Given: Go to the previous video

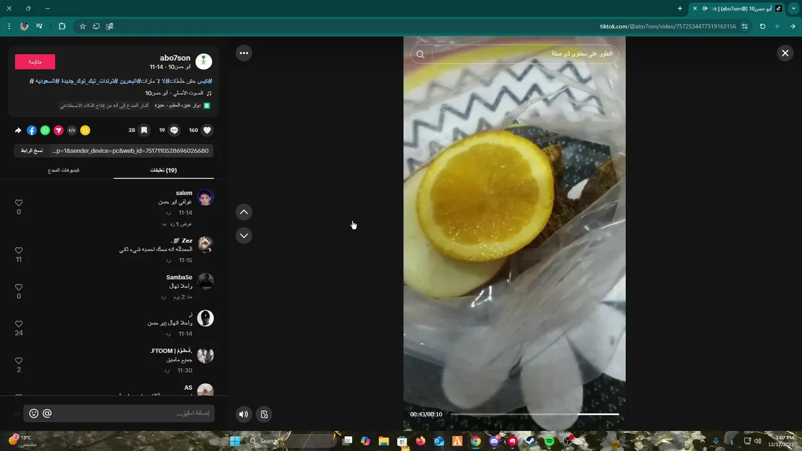Looking at the screenshot, I should [x=244, y=212].
